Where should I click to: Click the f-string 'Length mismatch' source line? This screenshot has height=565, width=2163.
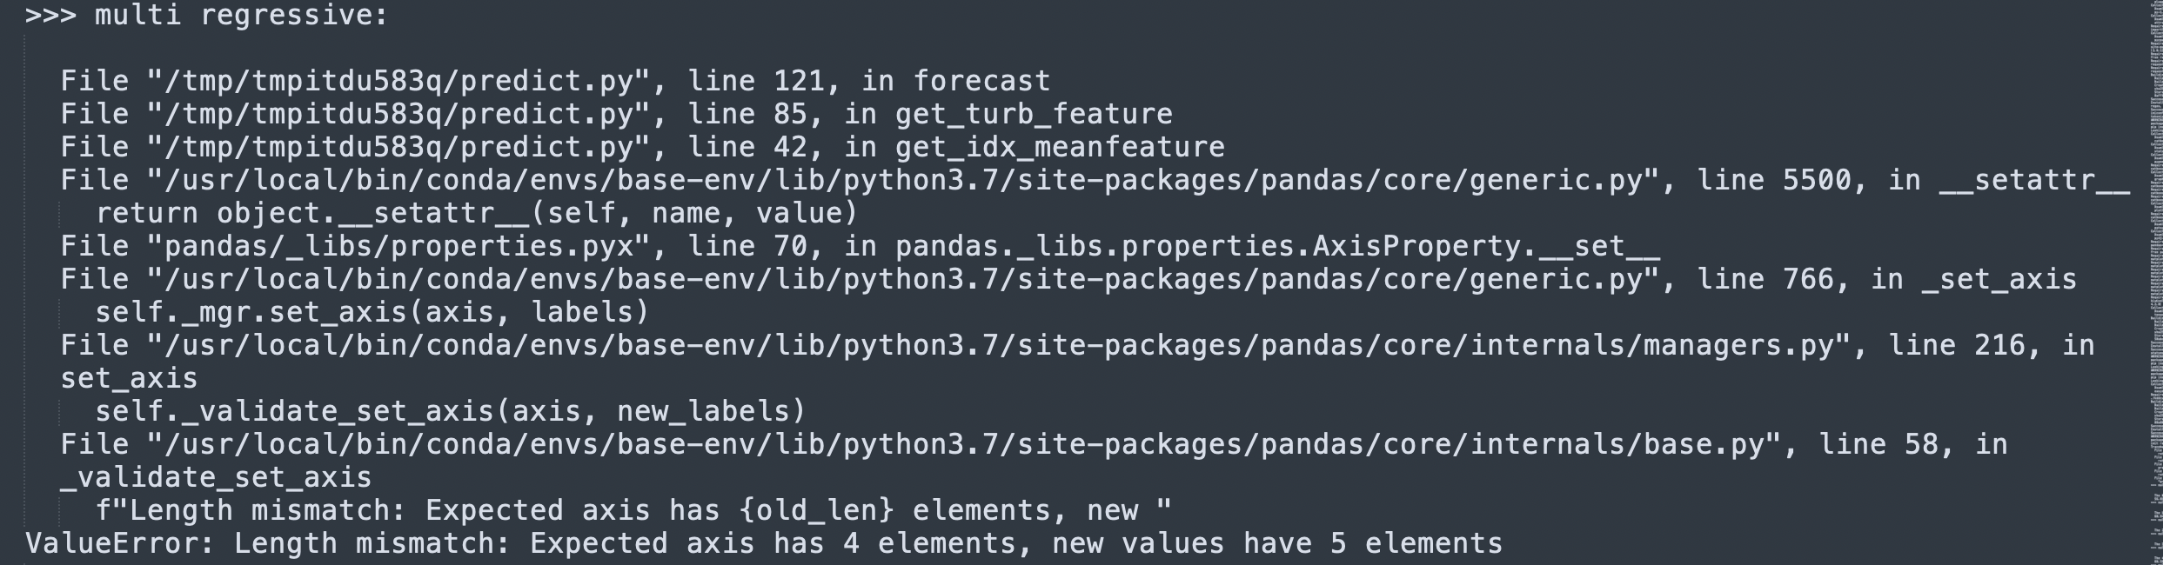633,510
